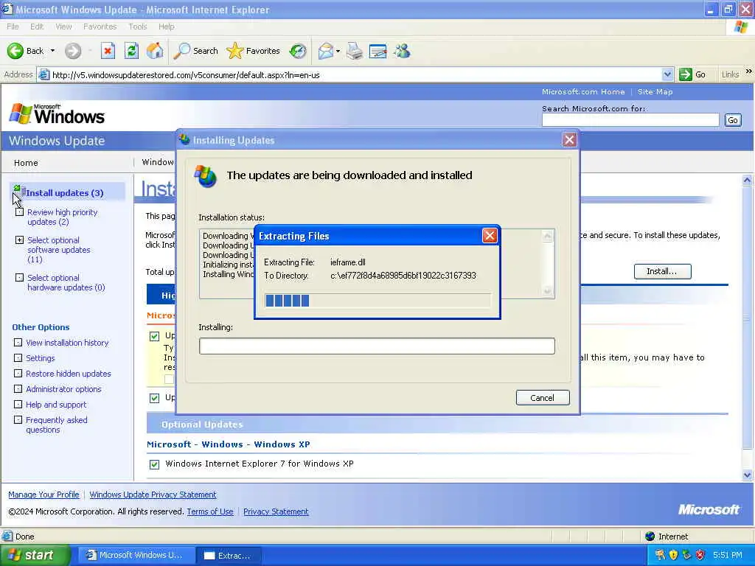The image size is (755, 566).
Task: Click Microsoft.com Home link
Action: point(583,92)
